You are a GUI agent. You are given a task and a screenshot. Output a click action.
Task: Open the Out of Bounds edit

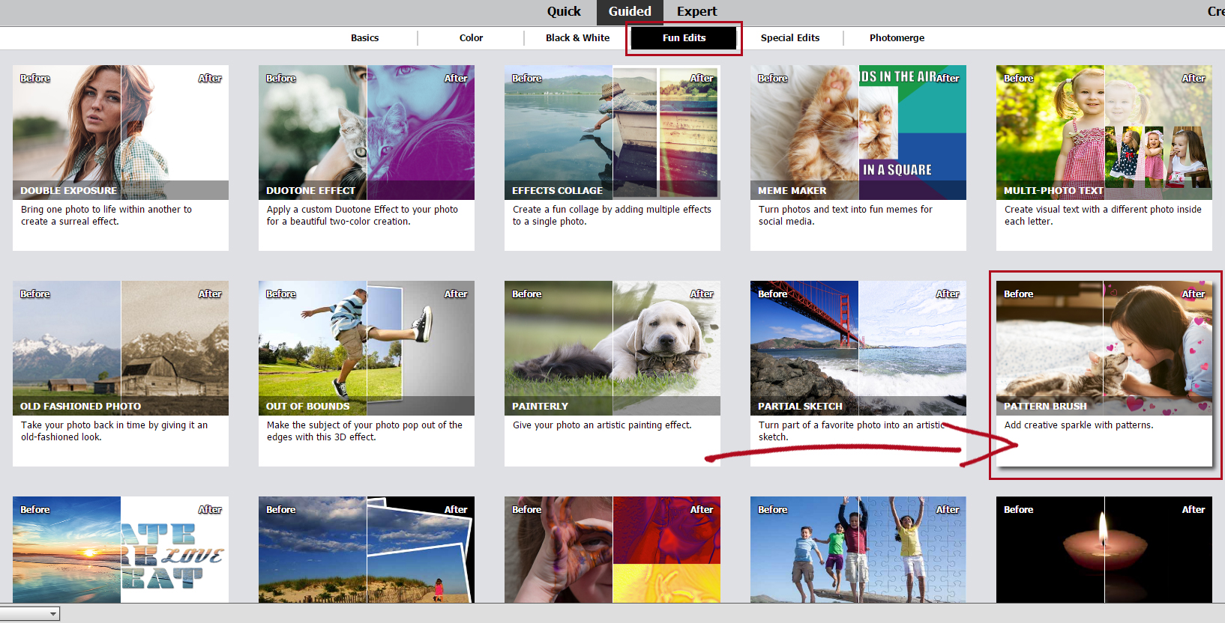(x=367, y=348)
